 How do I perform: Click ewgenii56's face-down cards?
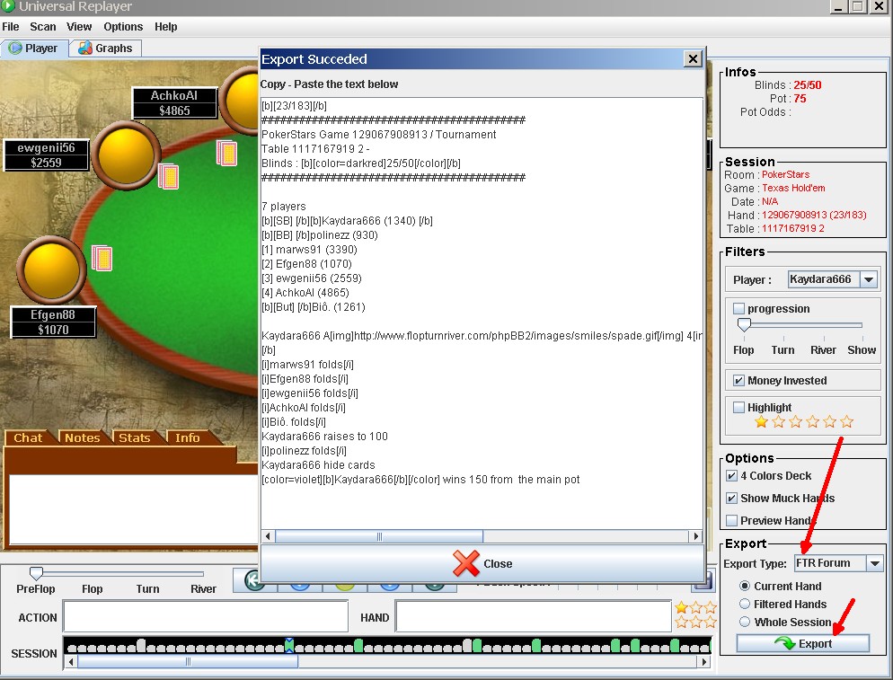coord(168,176)
